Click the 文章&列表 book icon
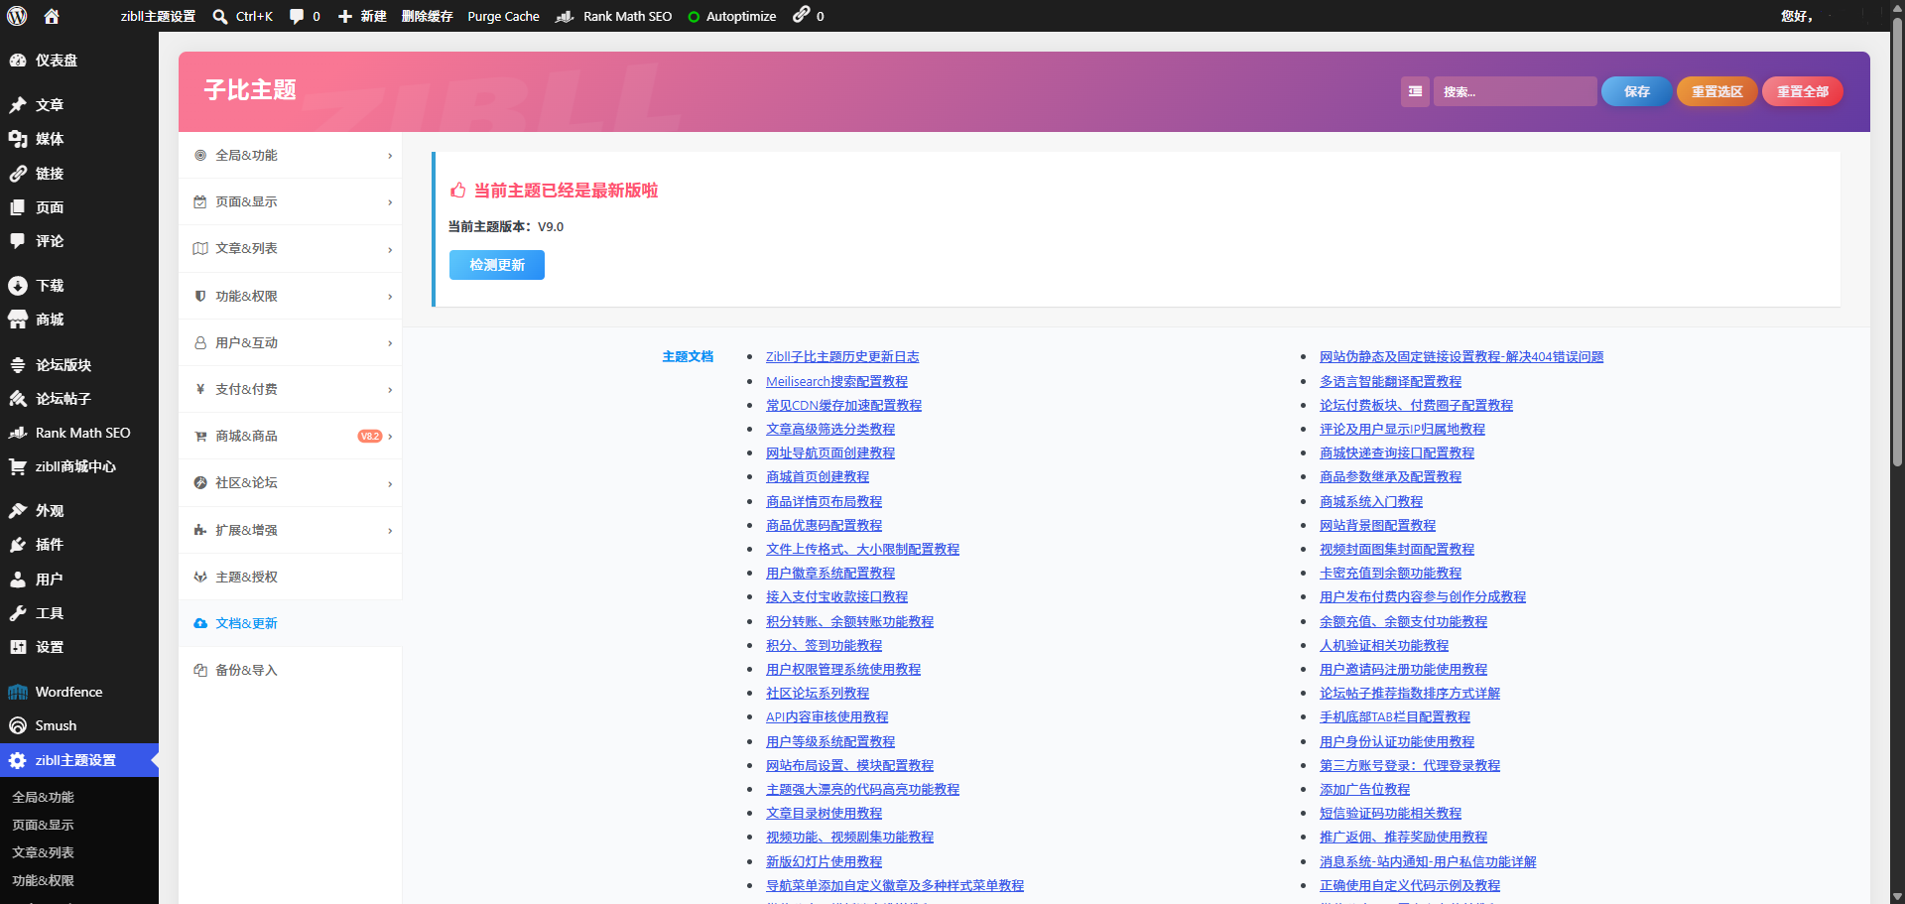 [x=200, y=248]
